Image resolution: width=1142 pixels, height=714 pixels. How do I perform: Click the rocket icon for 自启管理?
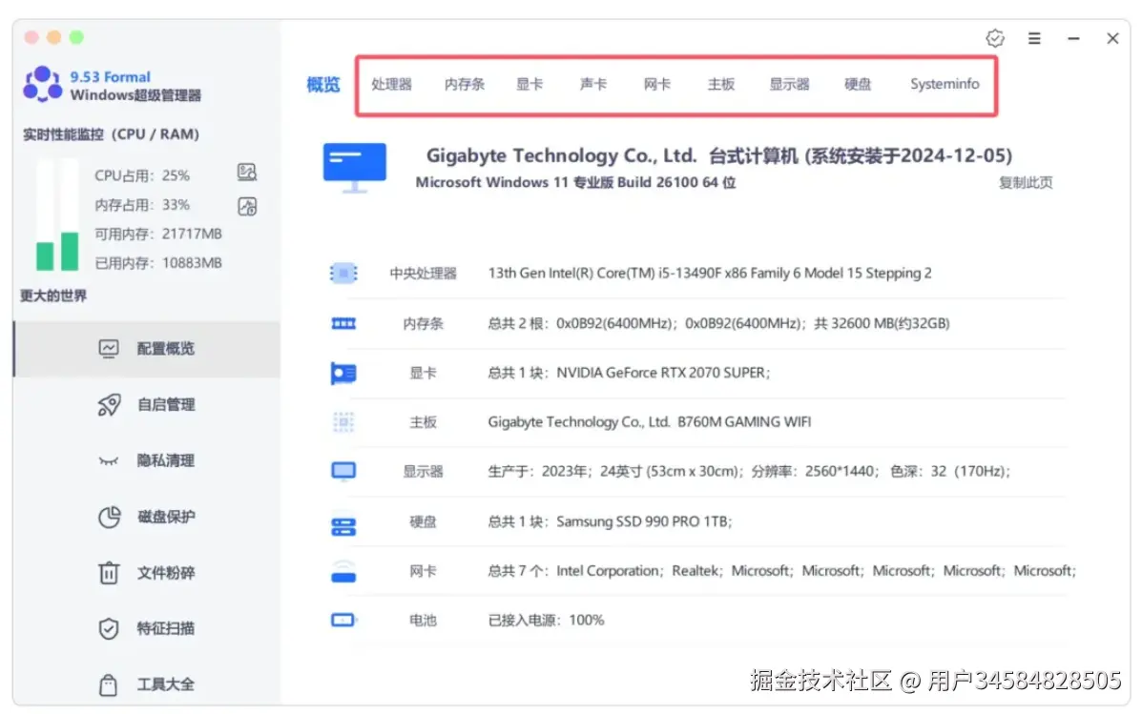pos(109,405)
